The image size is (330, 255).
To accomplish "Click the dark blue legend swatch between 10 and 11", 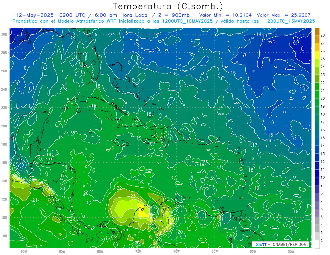I will click(317, 174).
